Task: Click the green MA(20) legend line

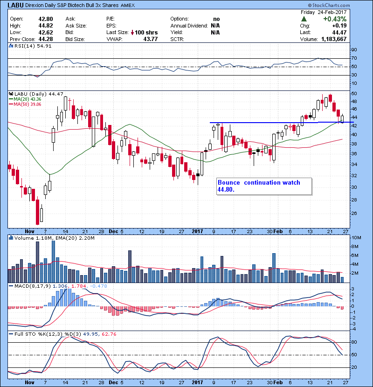Action: 12,99
